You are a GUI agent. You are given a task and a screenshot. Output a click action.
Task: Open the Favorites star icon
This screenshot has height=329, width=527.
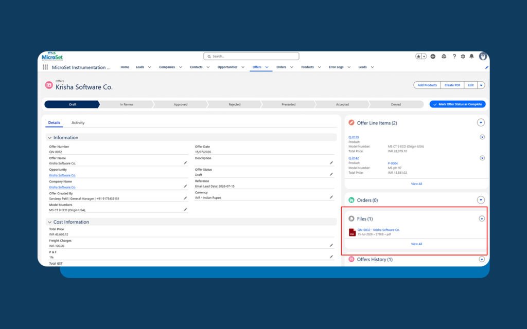[x=418, y=57]
